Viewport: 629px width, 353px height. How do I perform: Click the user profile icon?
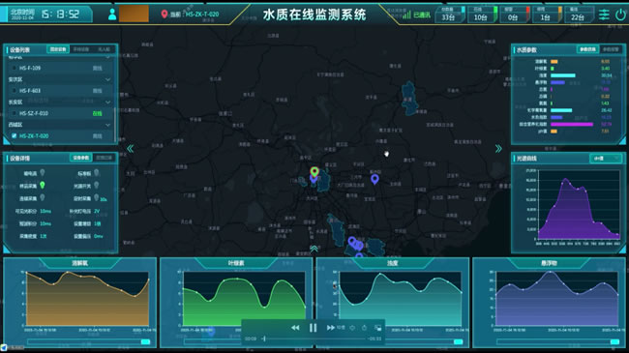coord(112,15)
